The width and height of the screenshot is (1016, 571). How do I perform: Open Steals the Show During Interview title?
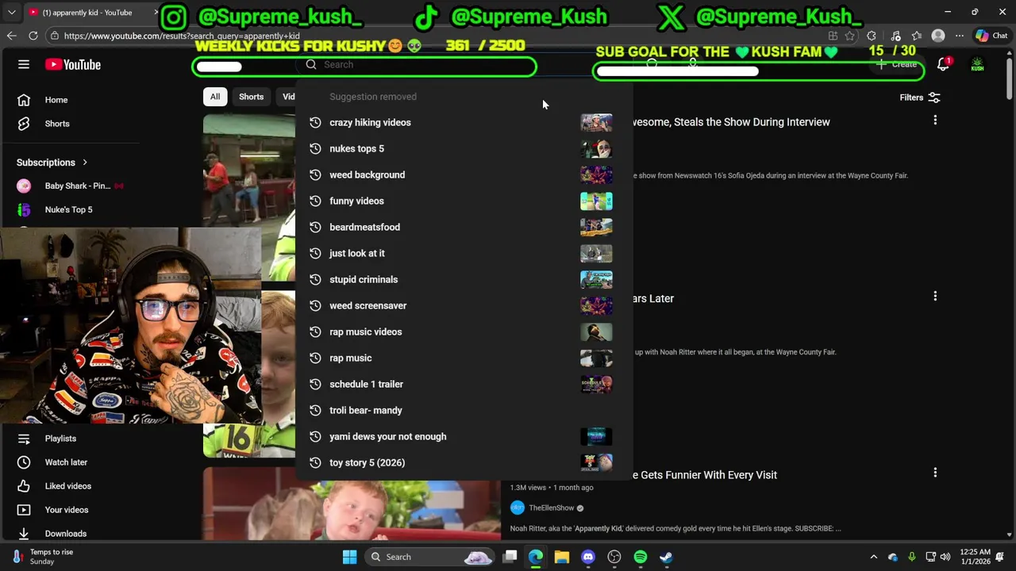(732, 122)
